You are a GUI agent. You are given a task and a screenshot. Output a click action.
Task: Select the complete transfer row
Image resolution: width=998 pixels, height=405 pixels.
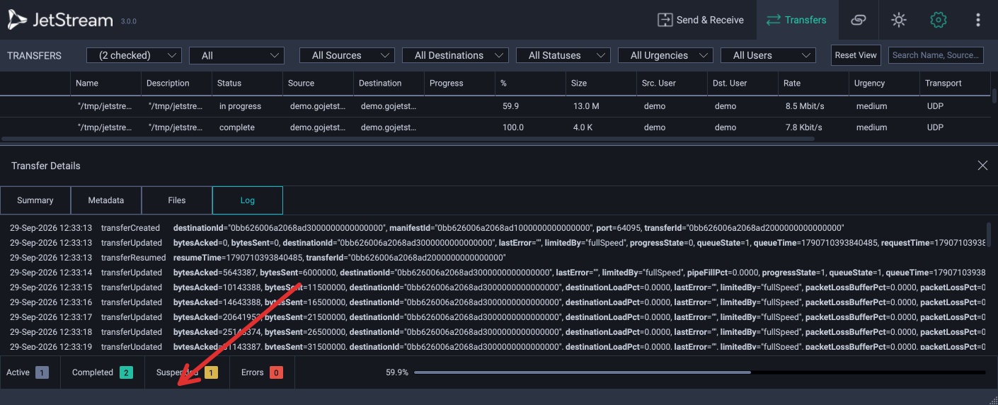495,127
